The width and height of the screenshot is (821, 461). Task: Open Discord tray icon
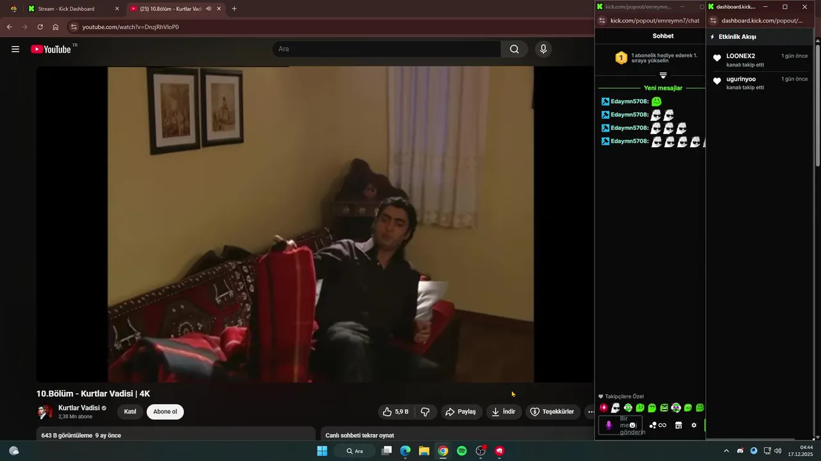(x=741, y=451)
